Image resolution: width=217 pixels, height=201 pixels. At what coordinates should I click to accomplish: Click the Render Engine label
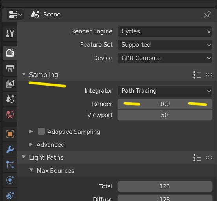(92, 31)
